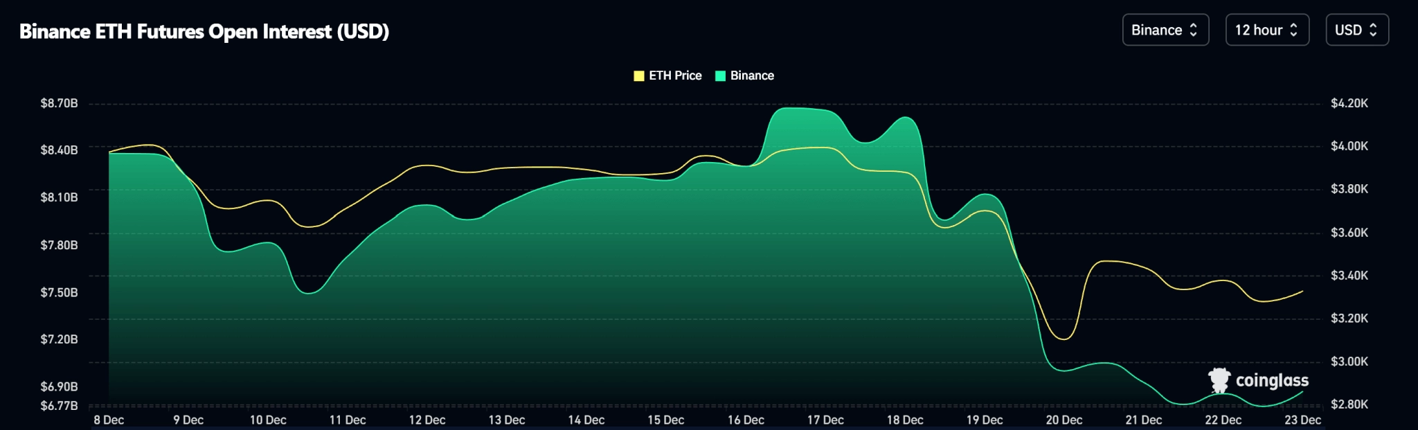
Task: Click the 12 Dec axis label
Action: [x=427, y=420]
